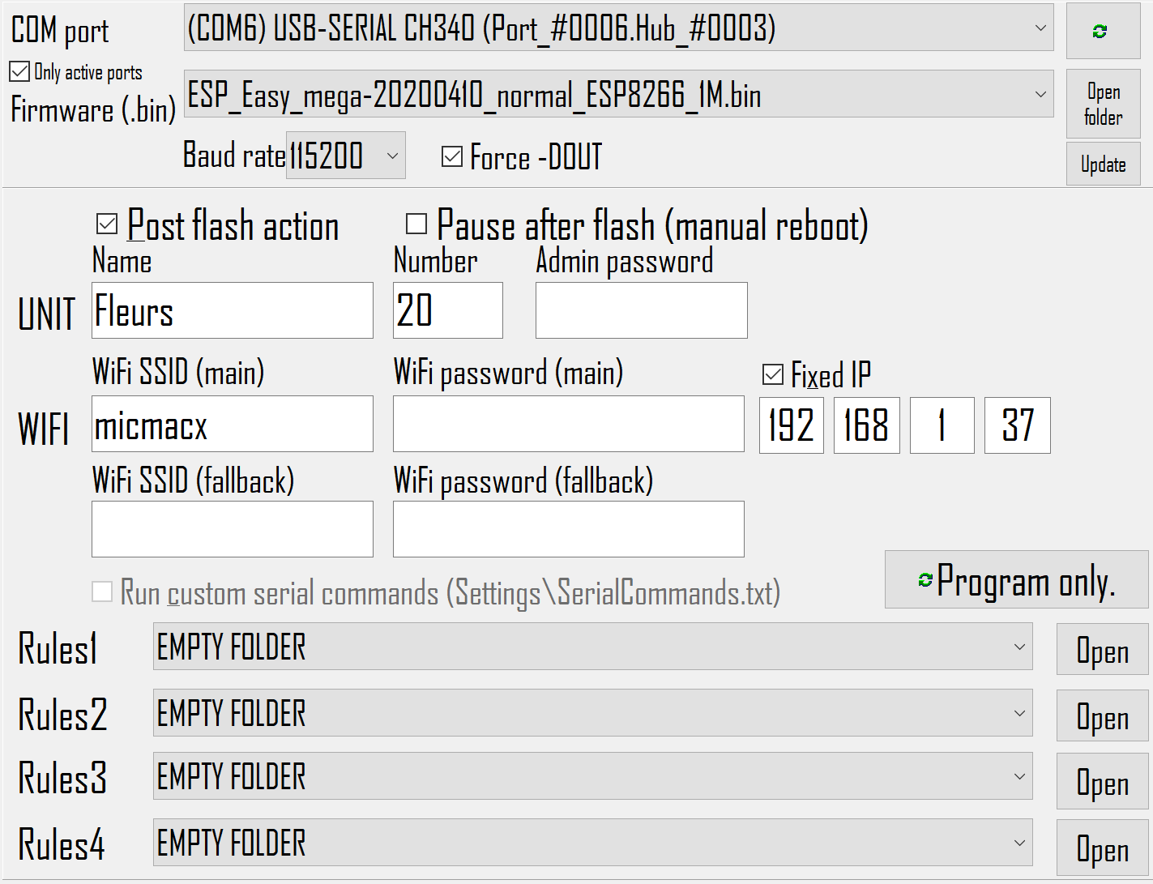
Task: Disable the Force -DOUT option
Action: (451, 157)
